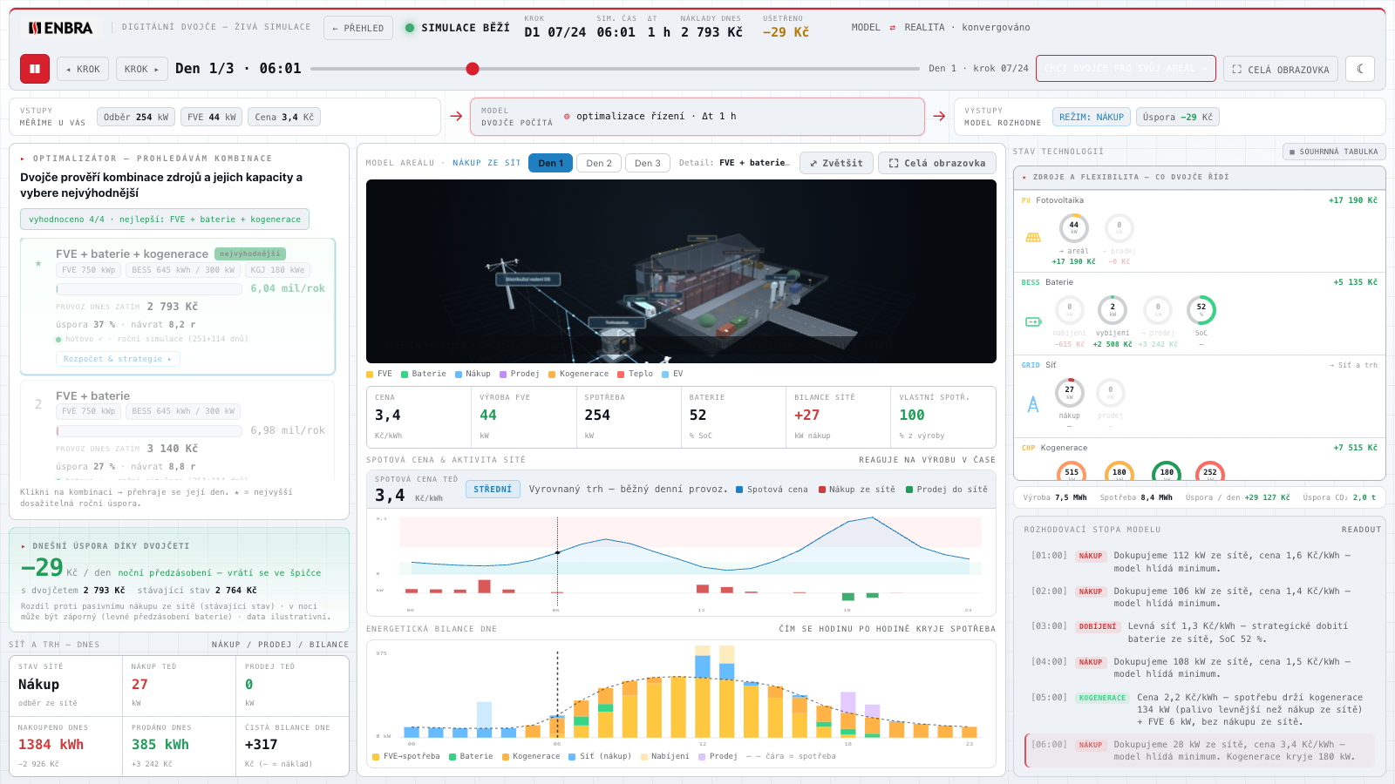Click the Model ⇄ Realita swap icon
Screen dimensions: 1395x784
pyautogui.click(x=893, y=28)
